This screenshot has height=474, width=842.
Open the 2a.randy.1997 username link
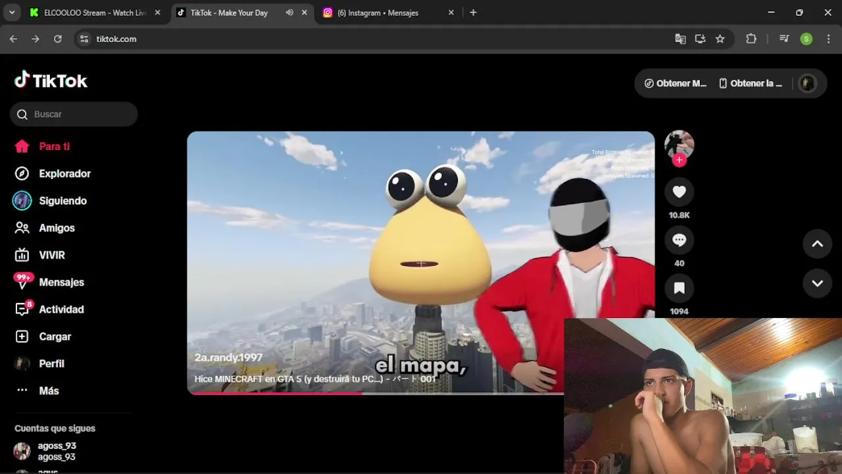[228, 357]
